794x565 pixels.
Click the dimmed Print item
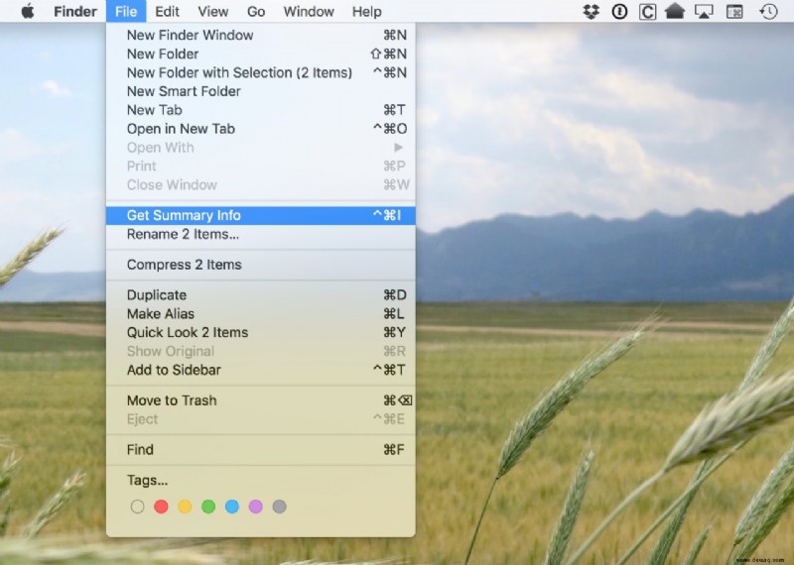[261, 166]
